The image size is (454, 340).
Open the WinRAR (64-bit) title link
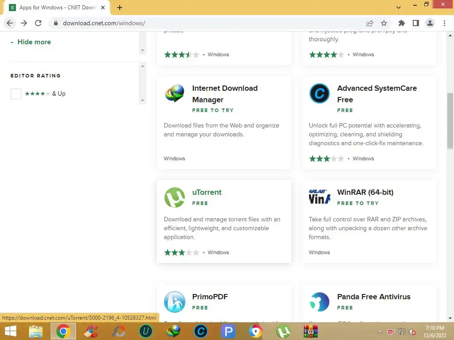365,192
